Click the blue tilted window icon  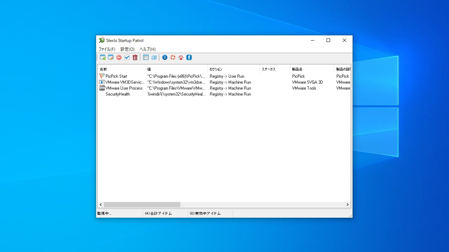click(154, 57)
